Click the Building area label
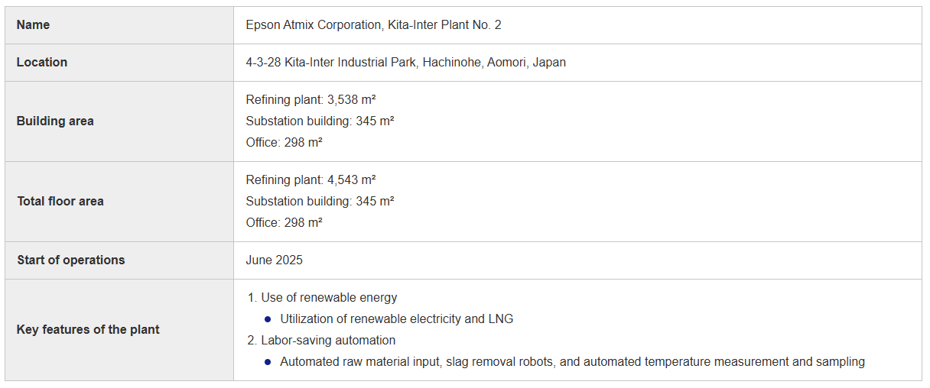This screenshot has height=388, width=930. (x=55, y=121)
